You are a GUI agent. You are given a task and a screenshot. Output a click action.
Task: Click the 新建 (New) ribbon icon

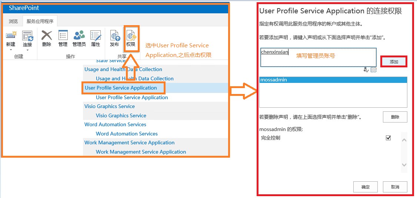11,36
